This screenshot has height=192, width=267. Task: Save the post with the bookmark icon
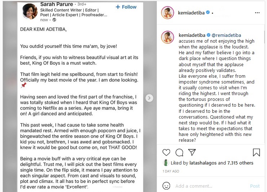pos(257,152)
